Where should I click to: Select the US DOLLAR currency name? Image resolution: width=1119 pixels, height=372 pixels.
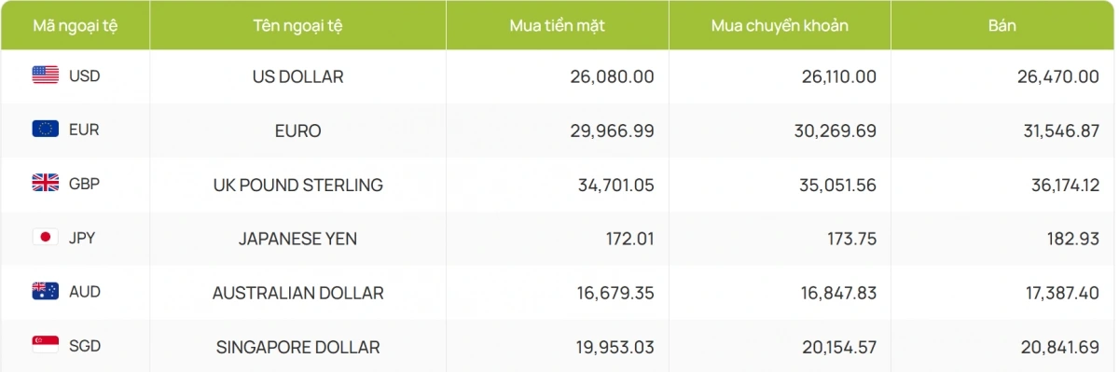[297, 76]
